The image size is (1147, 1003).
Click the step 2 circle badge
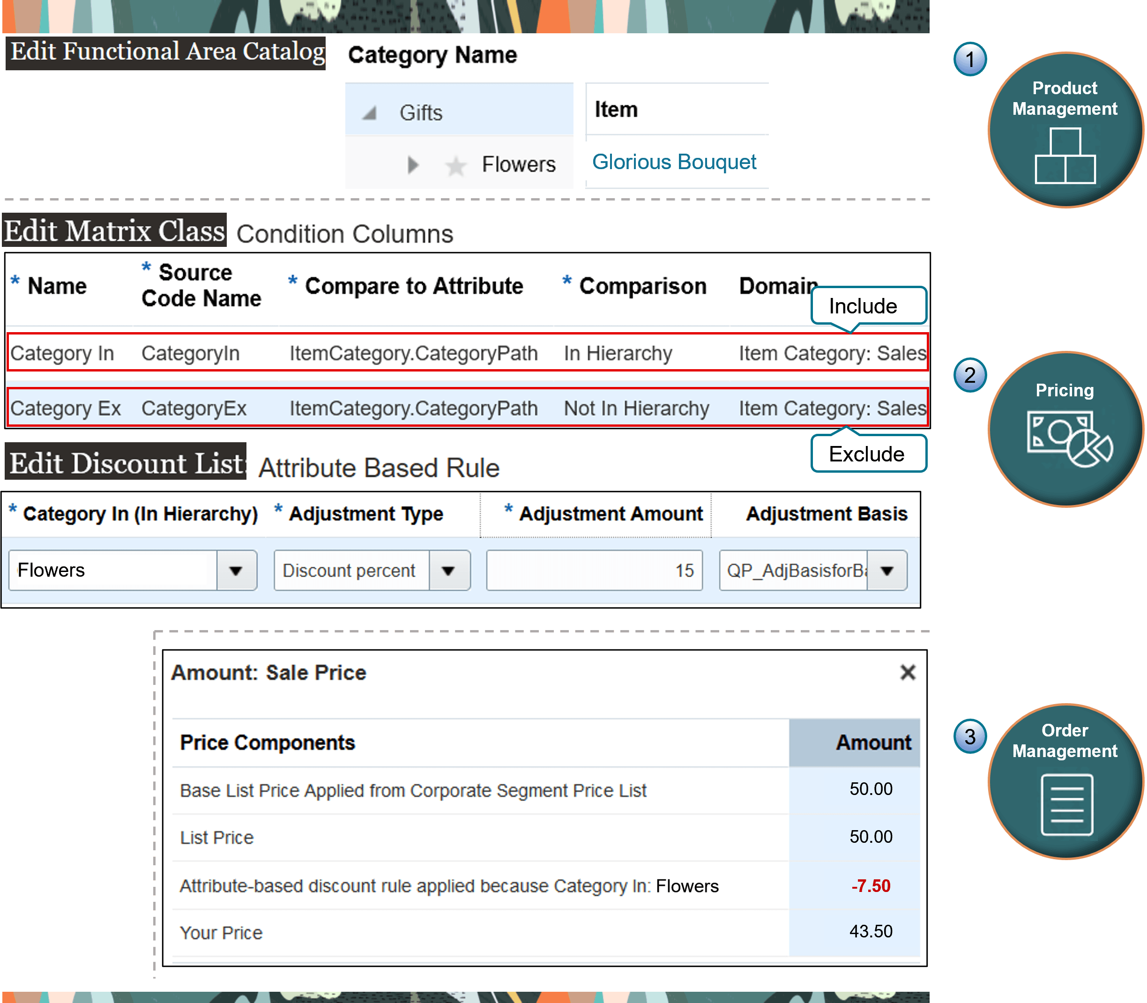point(969,376)
